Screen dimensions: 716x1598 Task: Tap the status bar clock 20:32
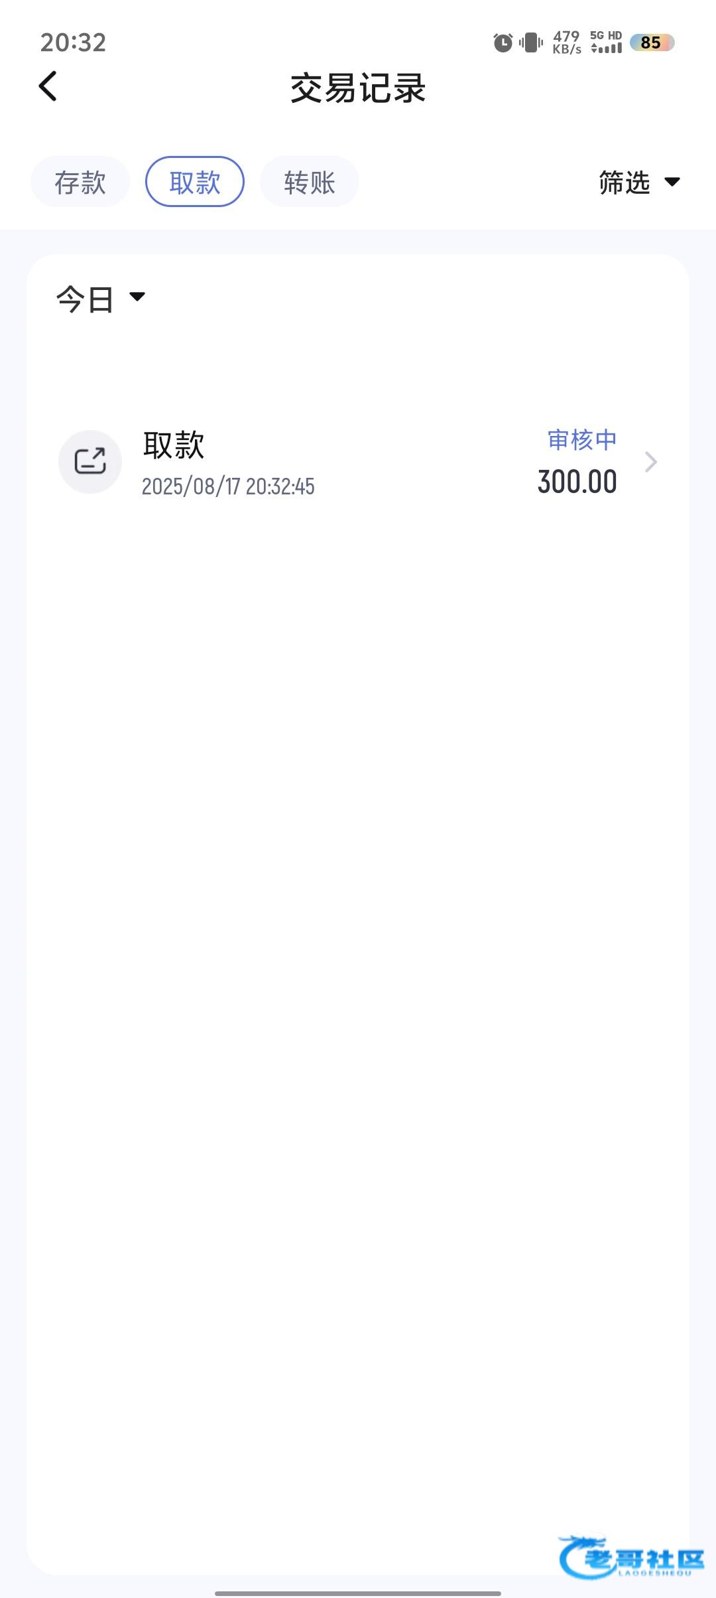(x=73, y=43)
